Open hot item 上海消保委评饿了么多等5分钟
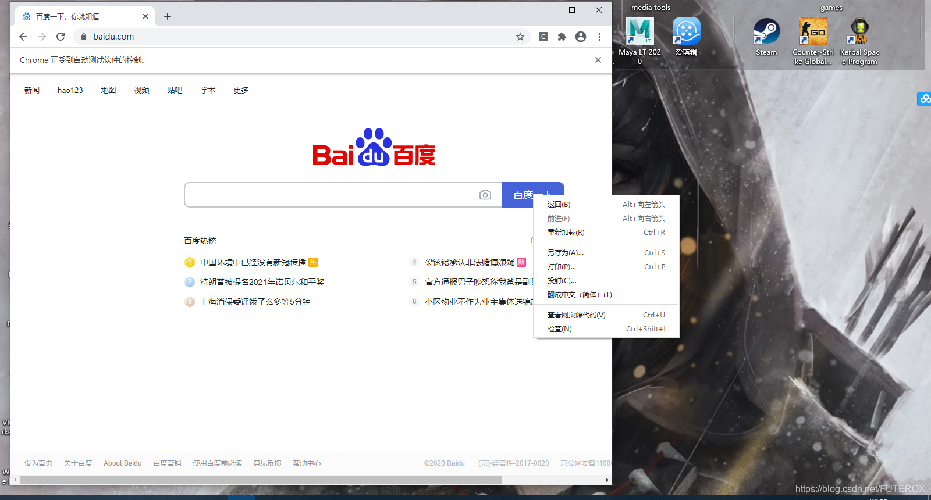The height and width of the screenshot is (500, 931). pos(255,302)
